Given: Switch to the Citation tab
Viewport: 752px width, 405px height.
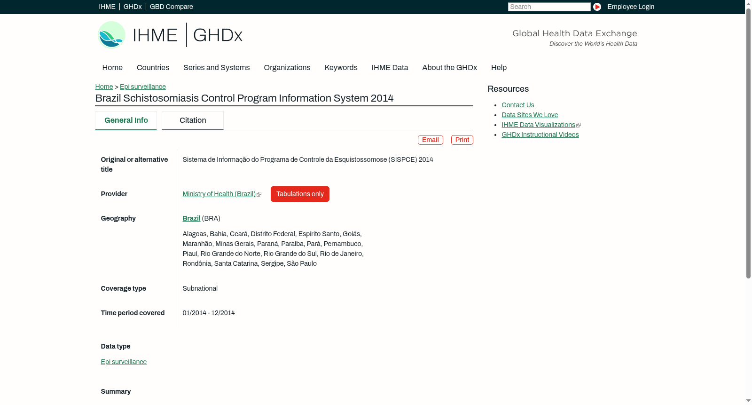Looking at the screenshot, I should tap(193, 120).
